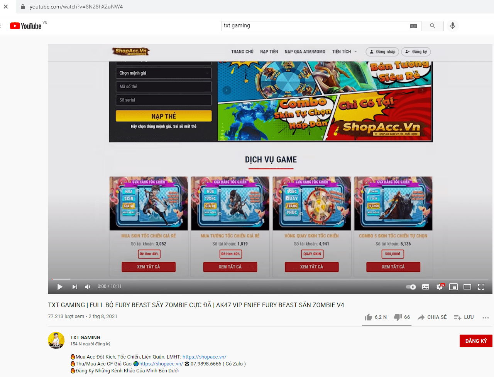Click the padlock site info icon
The image size is (494, 377).
[22, 7]
